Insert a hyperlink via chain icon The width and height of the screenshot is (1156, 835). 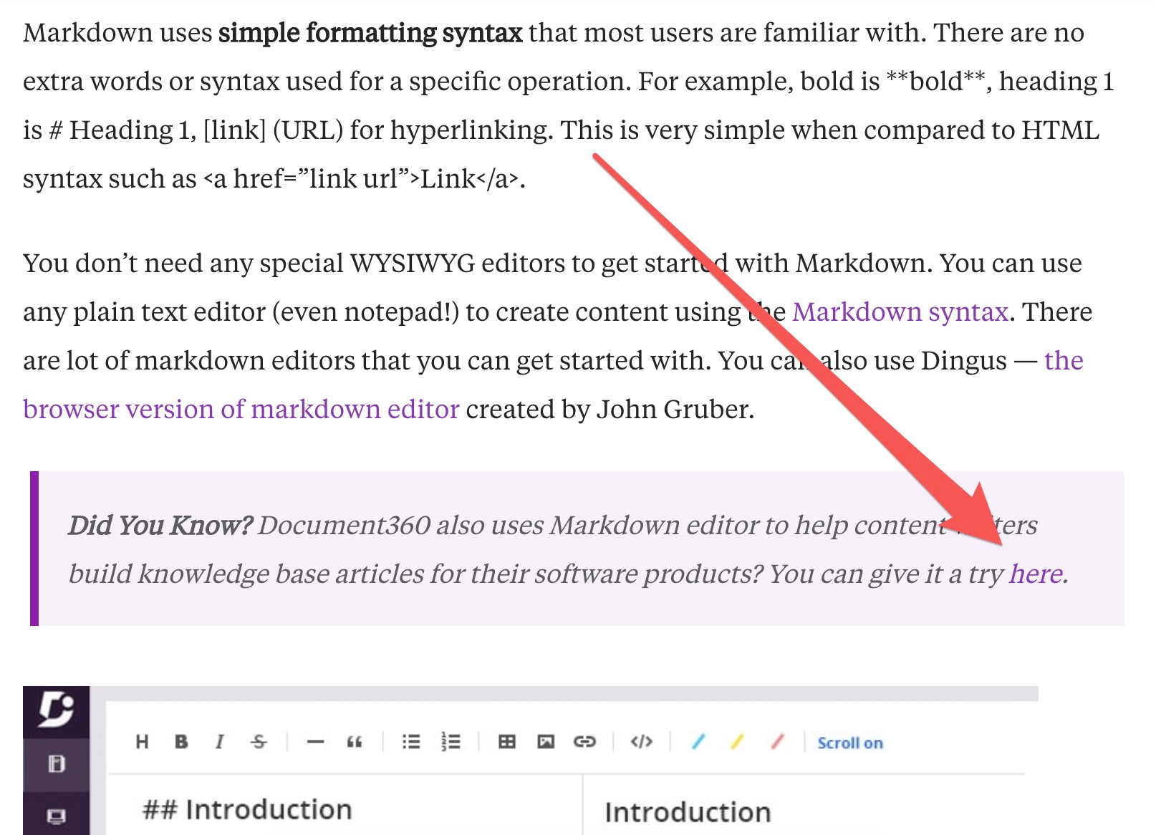(x=584, y=742)
